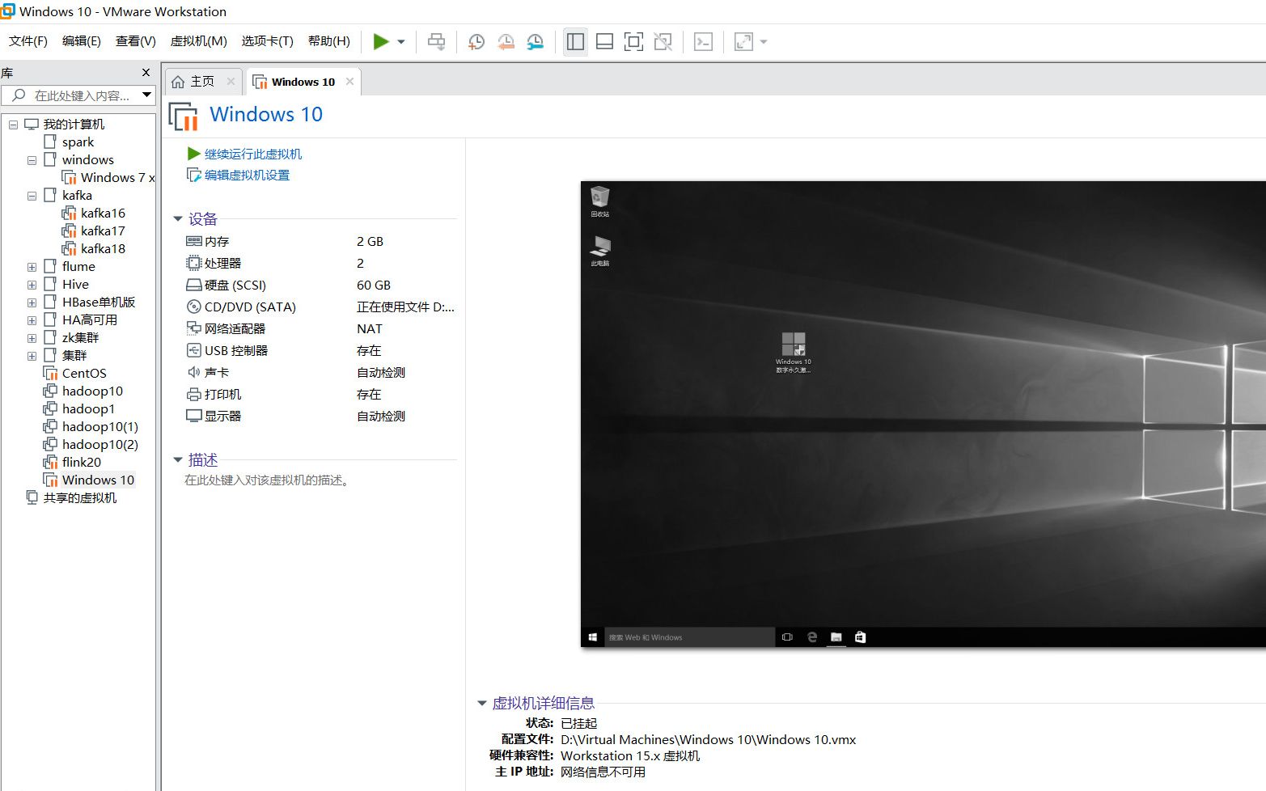Open the snapshot manager
Screen dimensions: 1266x791
pyautogui.click(x=535, y=41)
